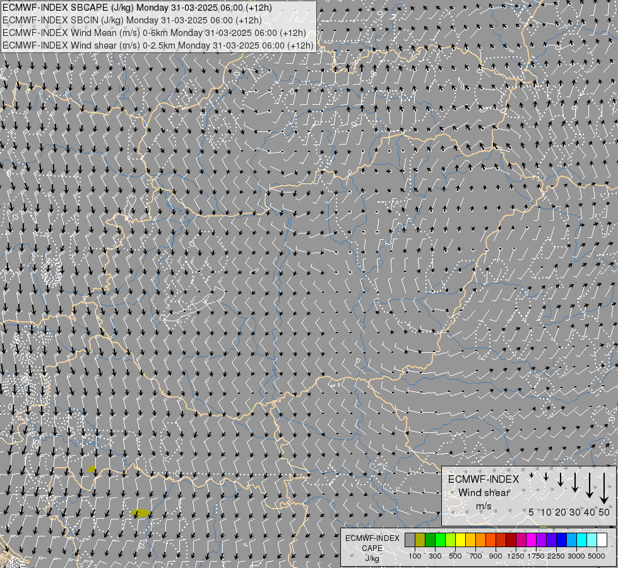Click the larger olive CAPE patch on the map
618x568 pixels.
(141, 513)
